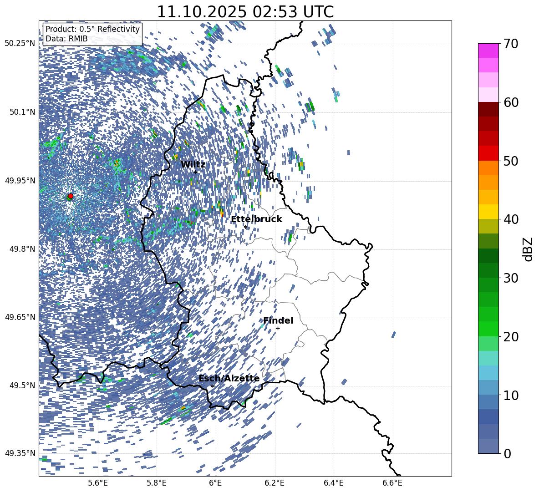539x492 pixels.
Task: Click the colorbar label 50
Action: click(x=511, y=161)
